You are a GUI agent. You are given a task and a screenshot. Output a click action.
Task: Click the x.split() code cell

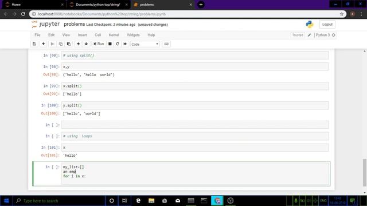[x=195, y=86]
